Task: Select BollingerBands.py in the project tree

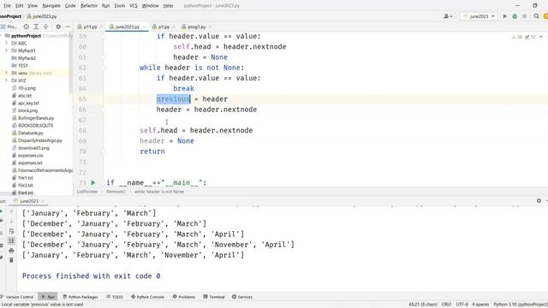Action: pos(36,118)
